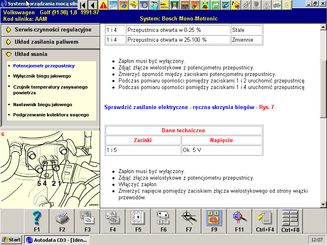Open the red warning triangle icon
Image resolution: width=327 pixels, height=245 pixels.
point(103,5)
